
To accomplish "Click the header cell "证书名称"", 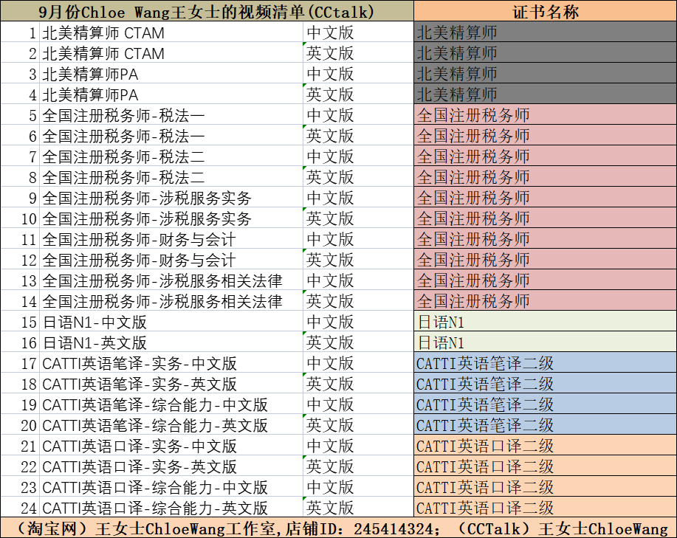I will coord(545,12).
